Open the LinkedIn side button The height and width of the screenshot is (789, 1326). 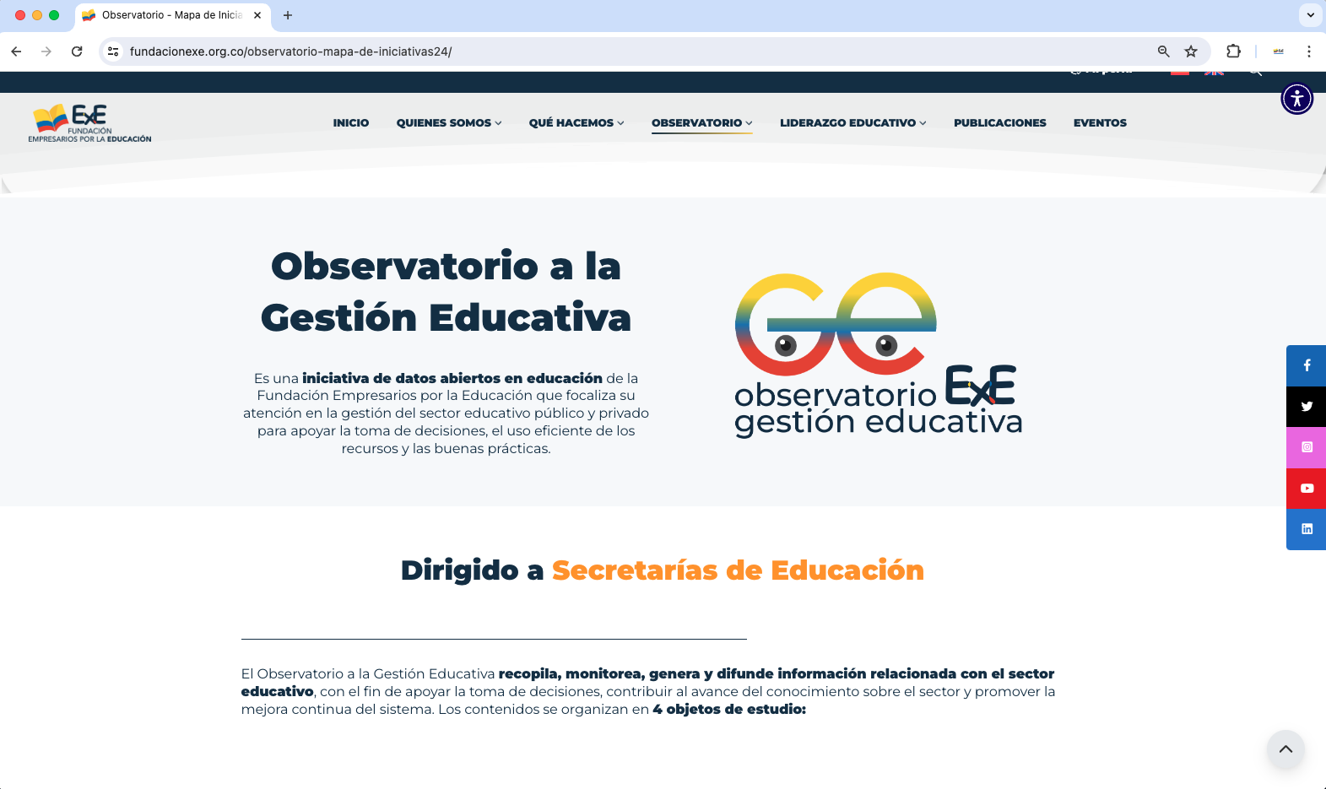pyautogui.click(x=1306, y=529)
